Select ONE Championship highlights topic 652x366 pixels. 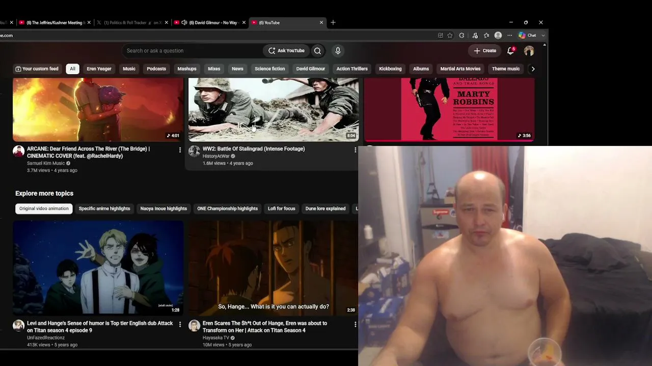click(x=227, y=208)
